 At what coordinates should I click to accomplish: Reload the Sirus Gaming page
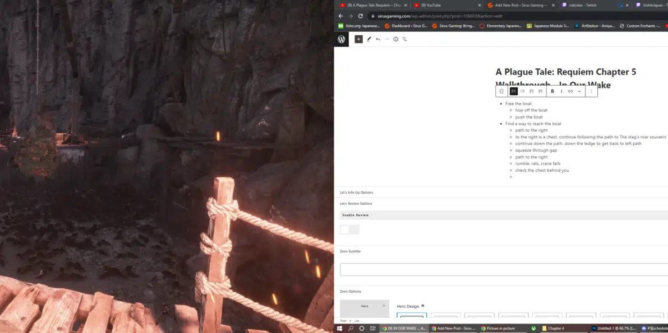pyautogui.click(x=361, y=16)
